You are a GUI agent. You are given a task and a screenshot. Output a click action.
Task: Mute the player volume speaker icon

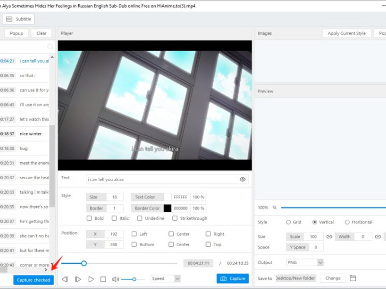coord(115,279)
